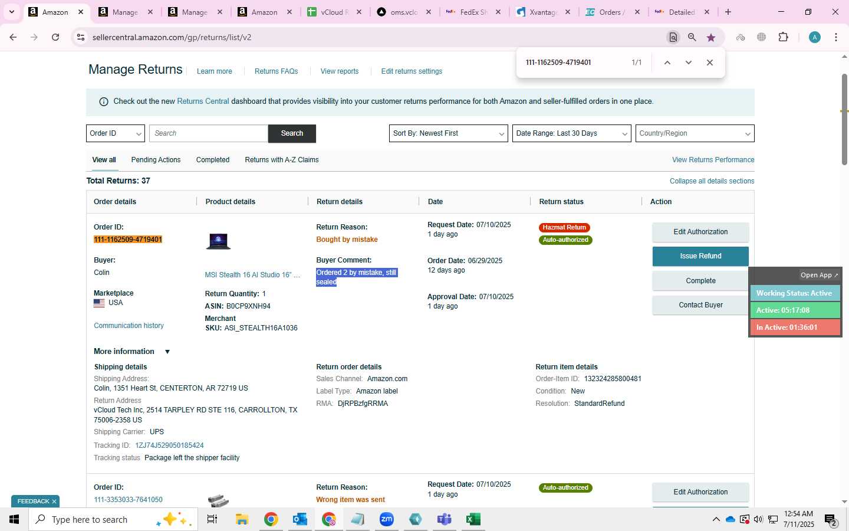This screenshot has width=849, height=531.
Task: Open Country/Region dropdown
Action: coord(695,133)
